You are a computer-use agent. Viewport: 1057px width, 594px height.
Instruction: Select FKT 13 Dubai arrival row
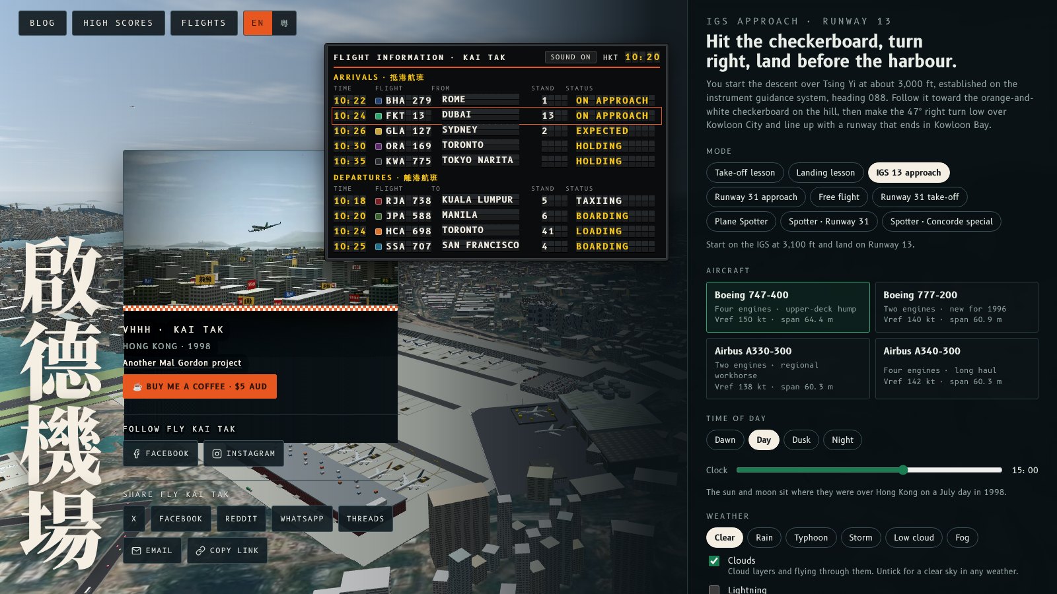tap(496, 115)
